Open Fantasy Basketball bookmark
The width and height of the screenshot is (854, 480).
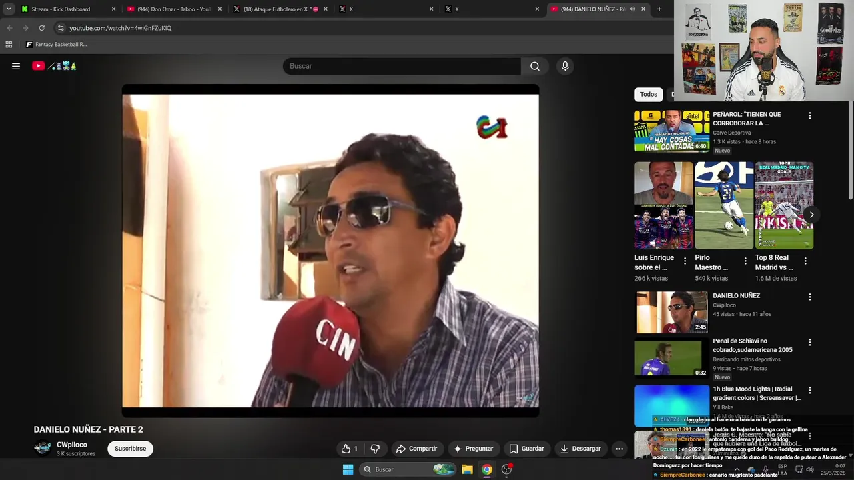[x=57, y=45]
